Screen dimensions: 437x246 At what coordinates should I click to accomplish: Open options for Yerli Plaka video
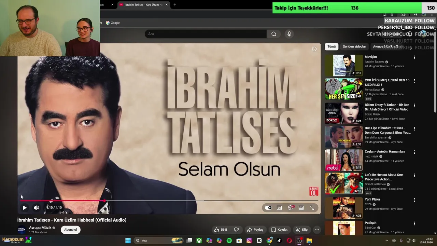(x=414, y=200)
